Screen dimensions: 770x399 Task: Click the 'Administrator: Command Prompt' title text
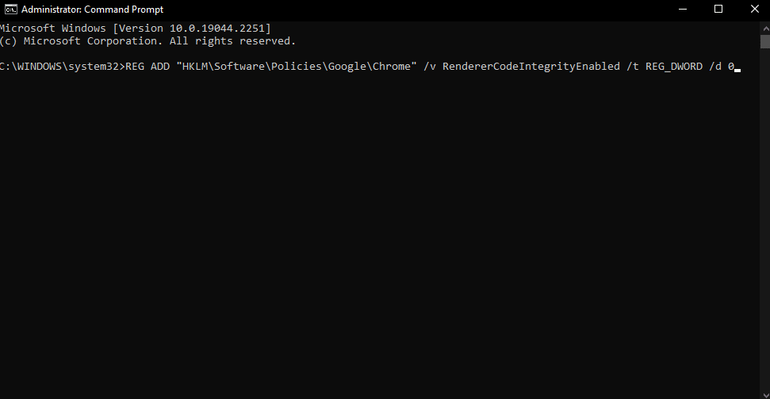click(92, 10)
